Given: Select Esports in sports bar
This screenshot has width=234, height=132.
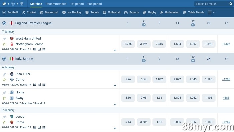Looking at the screenshot, I should 132,12.
